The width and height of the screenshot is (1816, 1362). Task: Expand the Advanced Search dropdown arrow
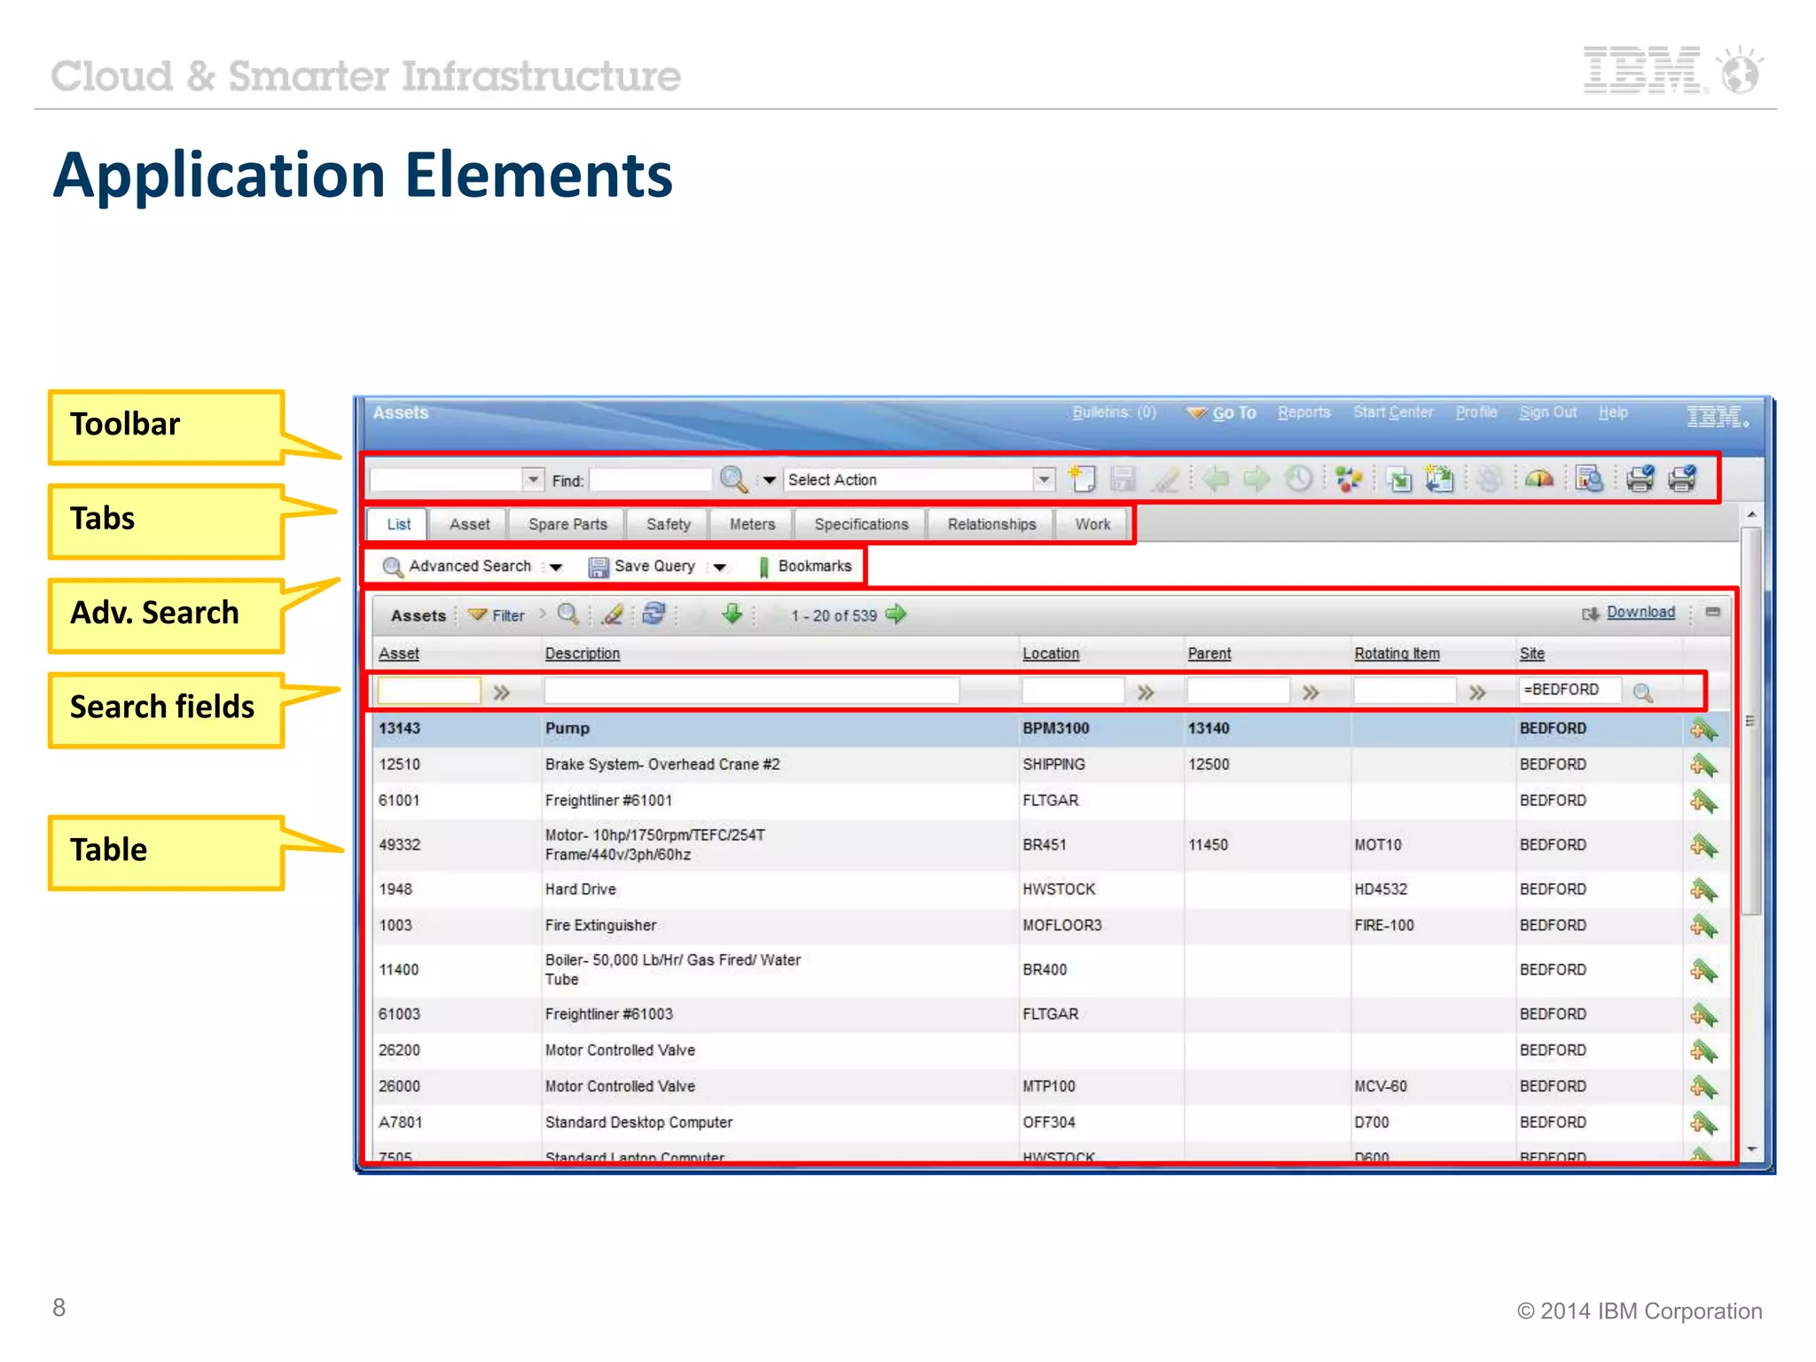(556, 567)
